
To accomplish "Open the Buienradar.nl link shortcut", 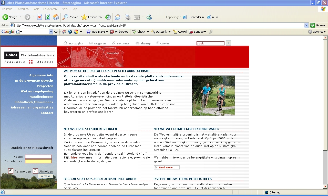I will coord(194,17).
